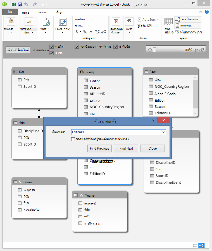Open the search text EditionID dropdown arrow

[x=163, y=132]
